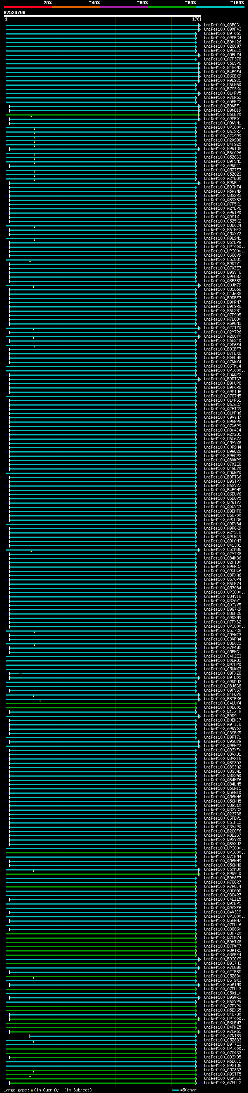Select the UniRef100_A9NVM1 label
The image size is (248, 1093).
[x=222, y=123]
